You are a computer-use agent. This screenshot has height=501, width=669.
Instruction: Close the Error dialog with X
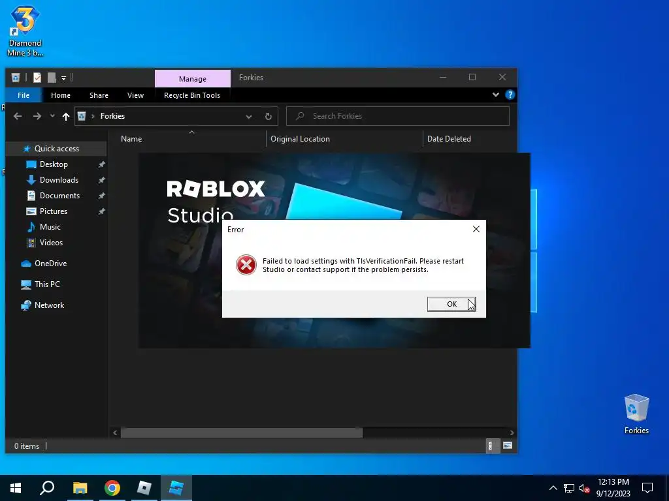476,229
